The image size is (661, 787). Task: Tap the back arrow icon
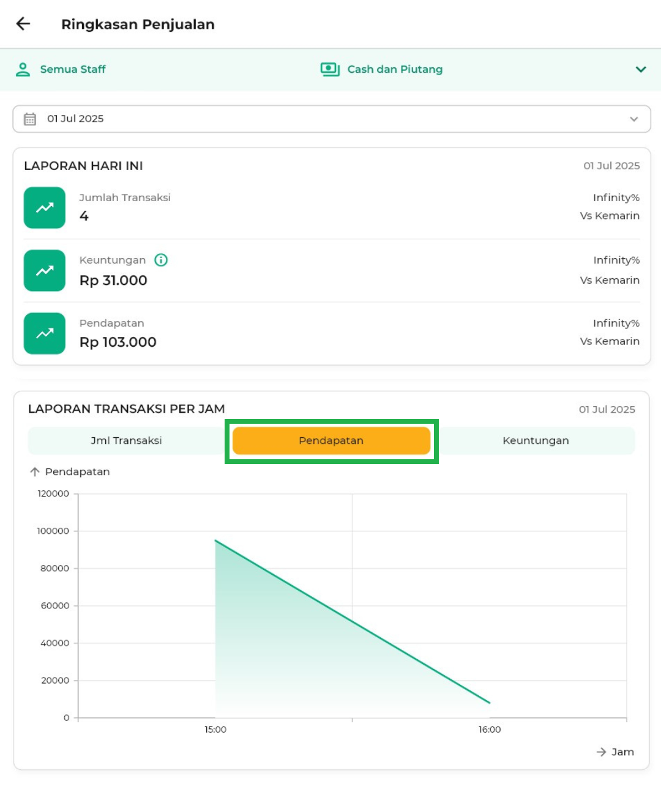pyautogui.click(x=23, y=24)
